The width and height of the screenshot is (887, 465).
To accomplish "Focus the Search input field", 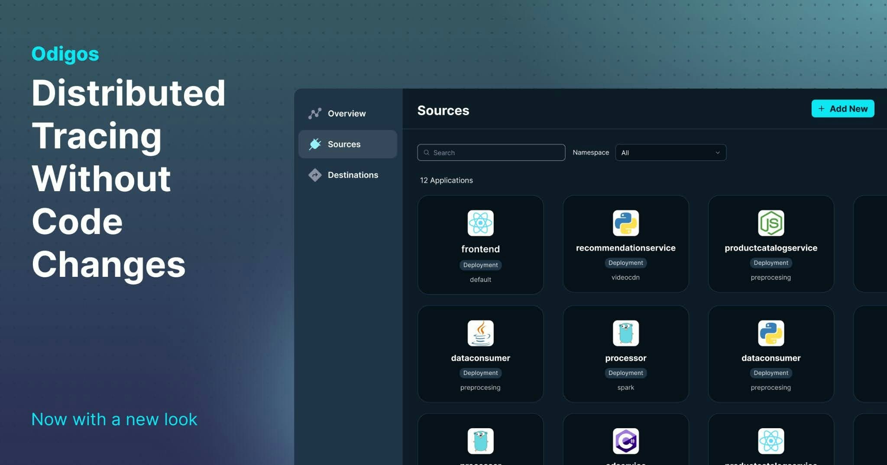I will tap(491, 153).
